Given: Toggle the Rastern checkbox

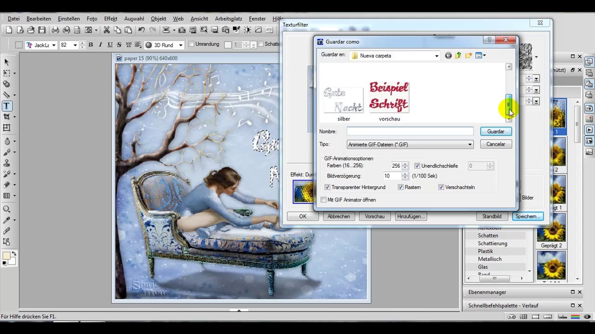Looking at the screenshot, I should coord(400,187).
